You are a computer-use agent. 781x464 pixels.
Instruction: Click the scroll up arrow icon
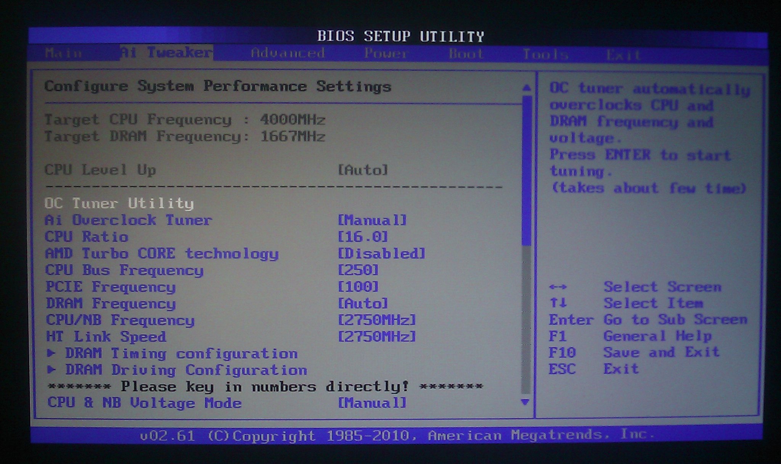[526, 88]
